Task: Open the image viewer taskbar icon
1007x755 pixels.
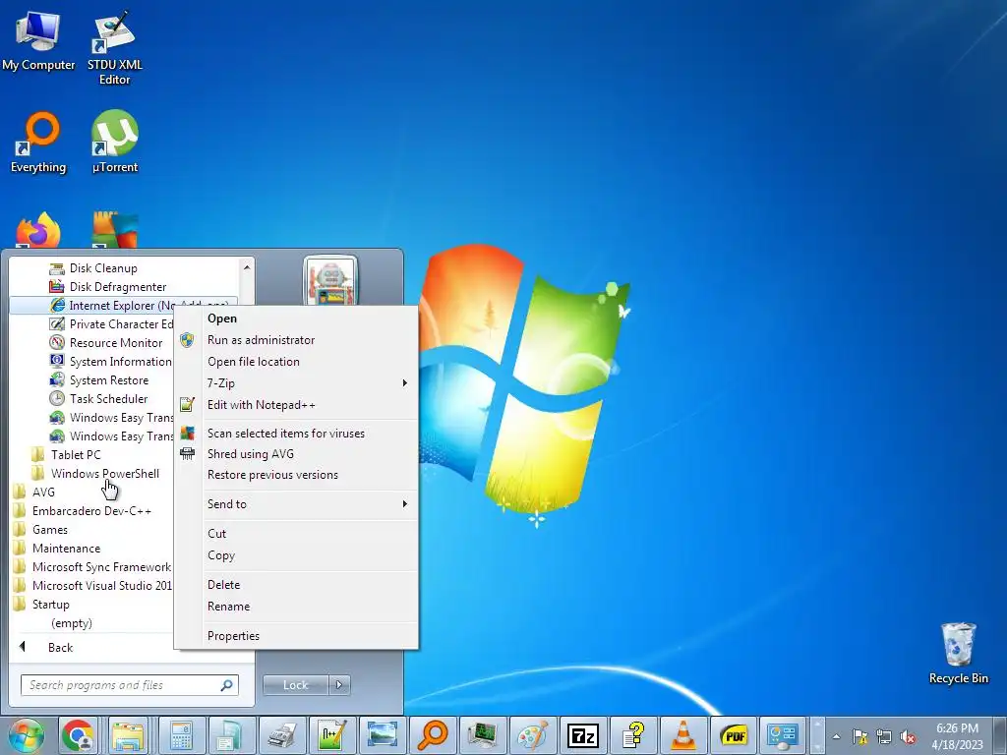Action: [x=383, y=735]
